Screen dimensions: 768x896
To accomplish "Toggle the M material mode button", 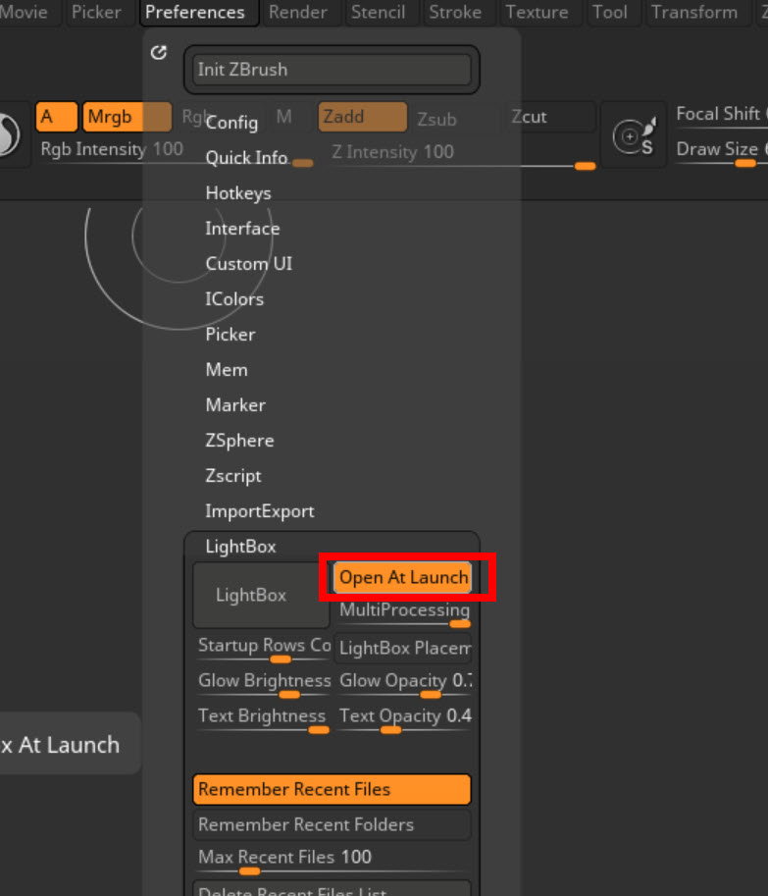I will (283, 117).
